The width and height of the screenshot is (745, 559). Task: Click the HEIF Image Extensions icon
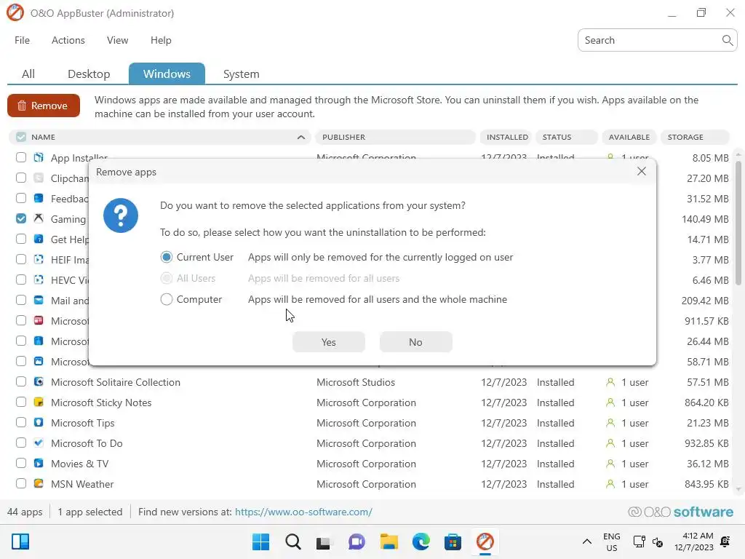pyautogui.click(x=39, y=260)
